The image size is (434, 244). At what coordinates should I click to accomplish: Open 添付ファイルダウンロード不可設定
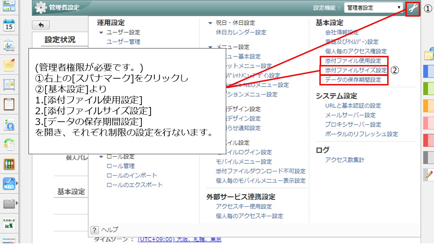[x=261, y=171]
